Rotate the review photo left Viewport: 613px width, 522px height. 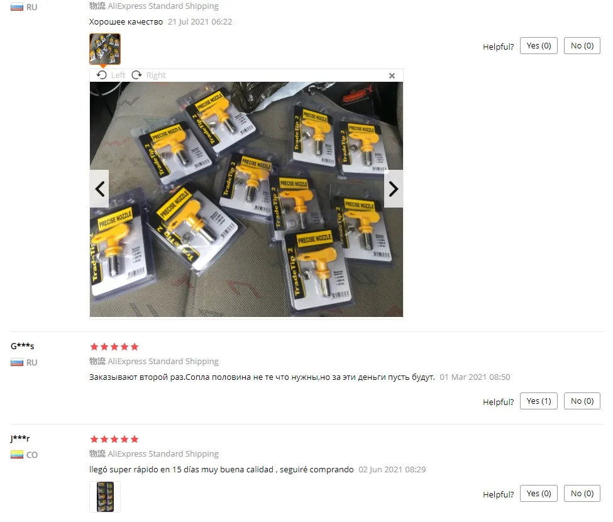pos(111,75)
